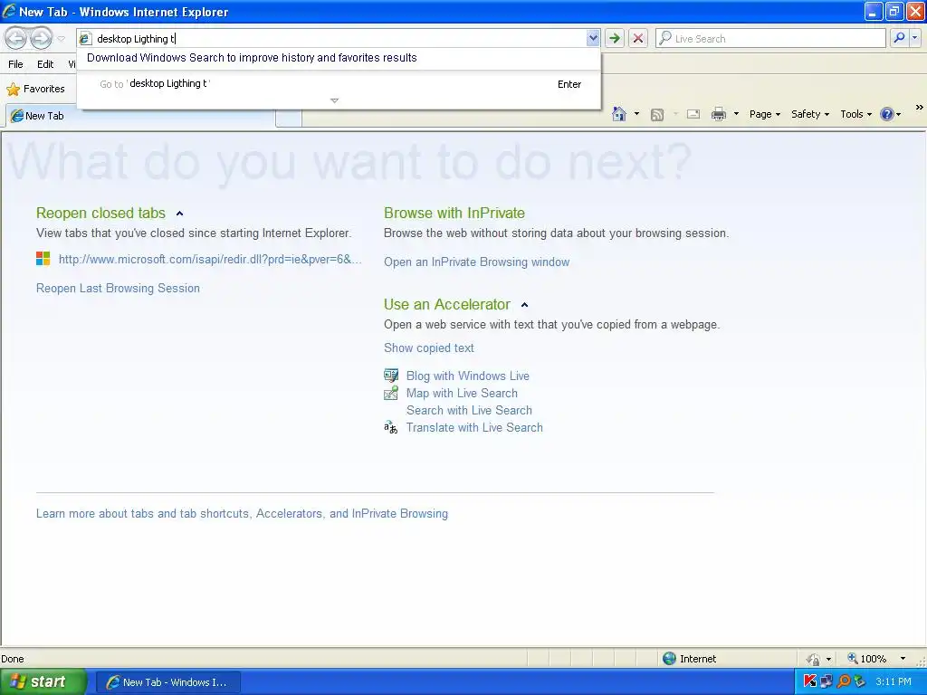
Task: Click the 3:11 PM system clock
Action: coord(894,682)
